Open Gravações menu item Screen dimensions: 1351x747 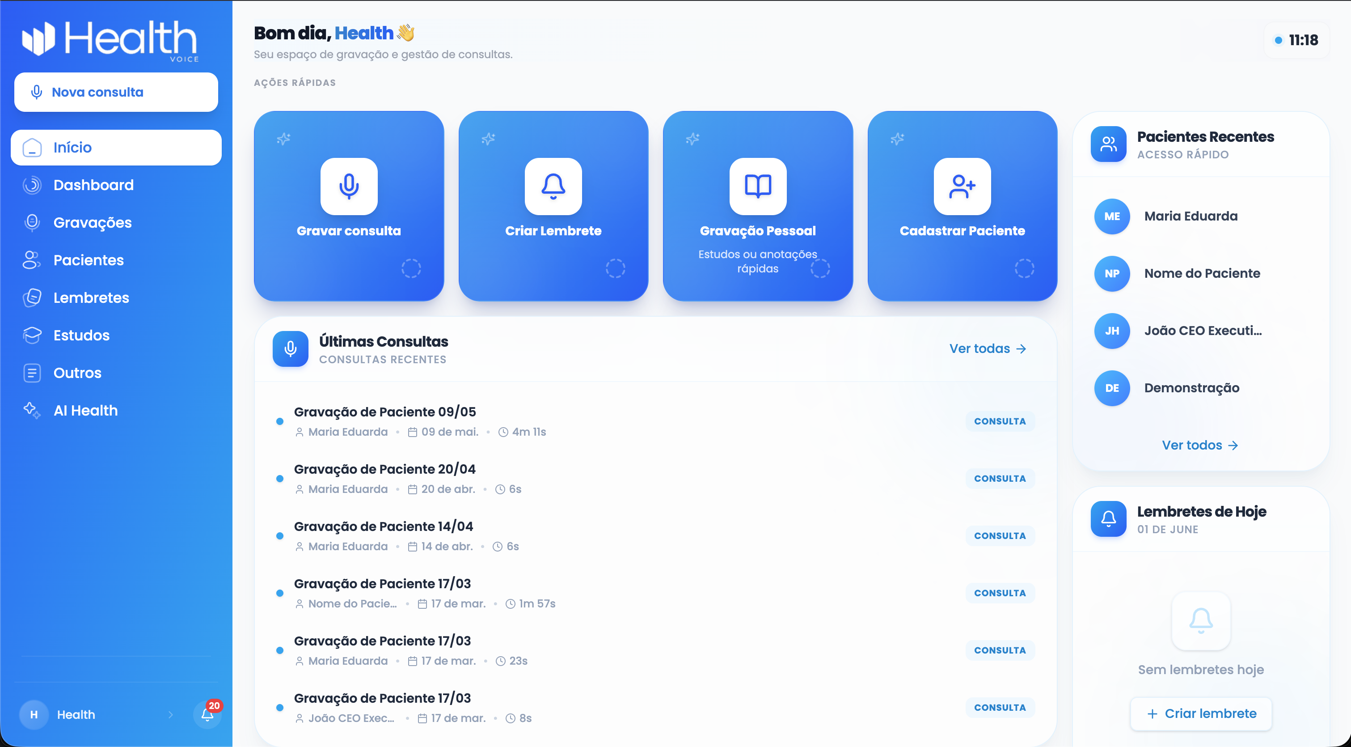[116, 223]
